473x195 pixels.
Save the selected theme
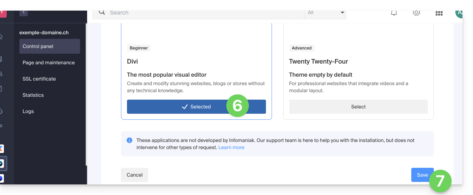pos(422,175)
